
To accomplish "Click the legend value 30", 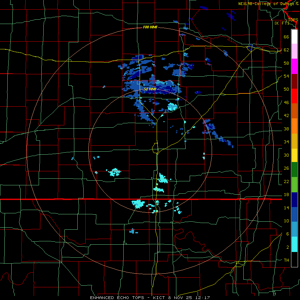I will [286, 155].
